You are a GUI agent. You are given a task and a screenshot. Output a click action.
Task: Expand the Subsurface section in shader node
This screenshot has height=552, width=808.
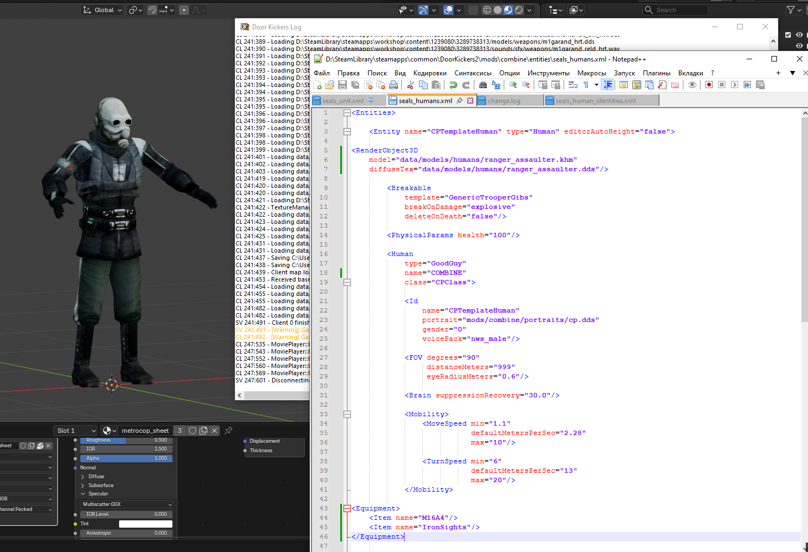point(83,485)
